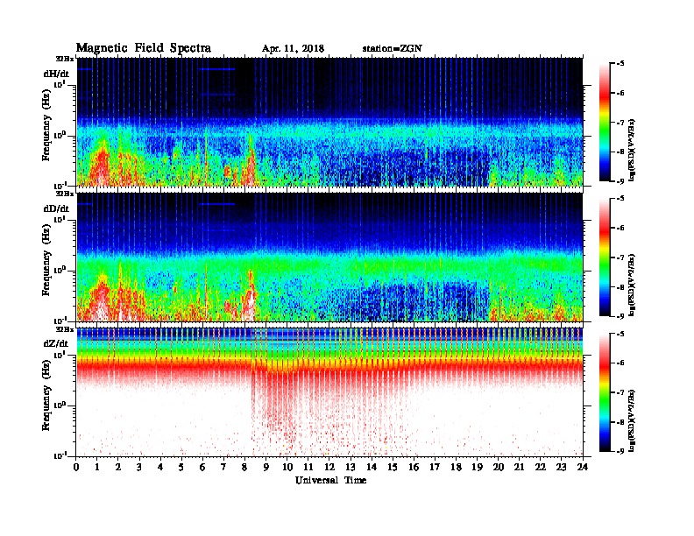Viewport: 694px width, 536px height.
Task: Click hour 23 on the Universal Time axis
Action: click(x=561, y=467)
